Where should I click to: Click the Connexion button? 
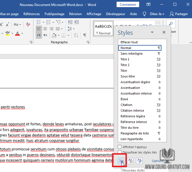pos(128,5)
